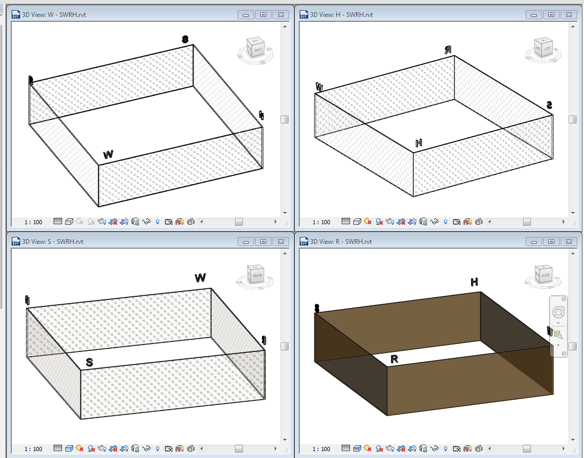584x458 pixels.
Task: Toggle Sun Path in S view
Action: point(80,448)
